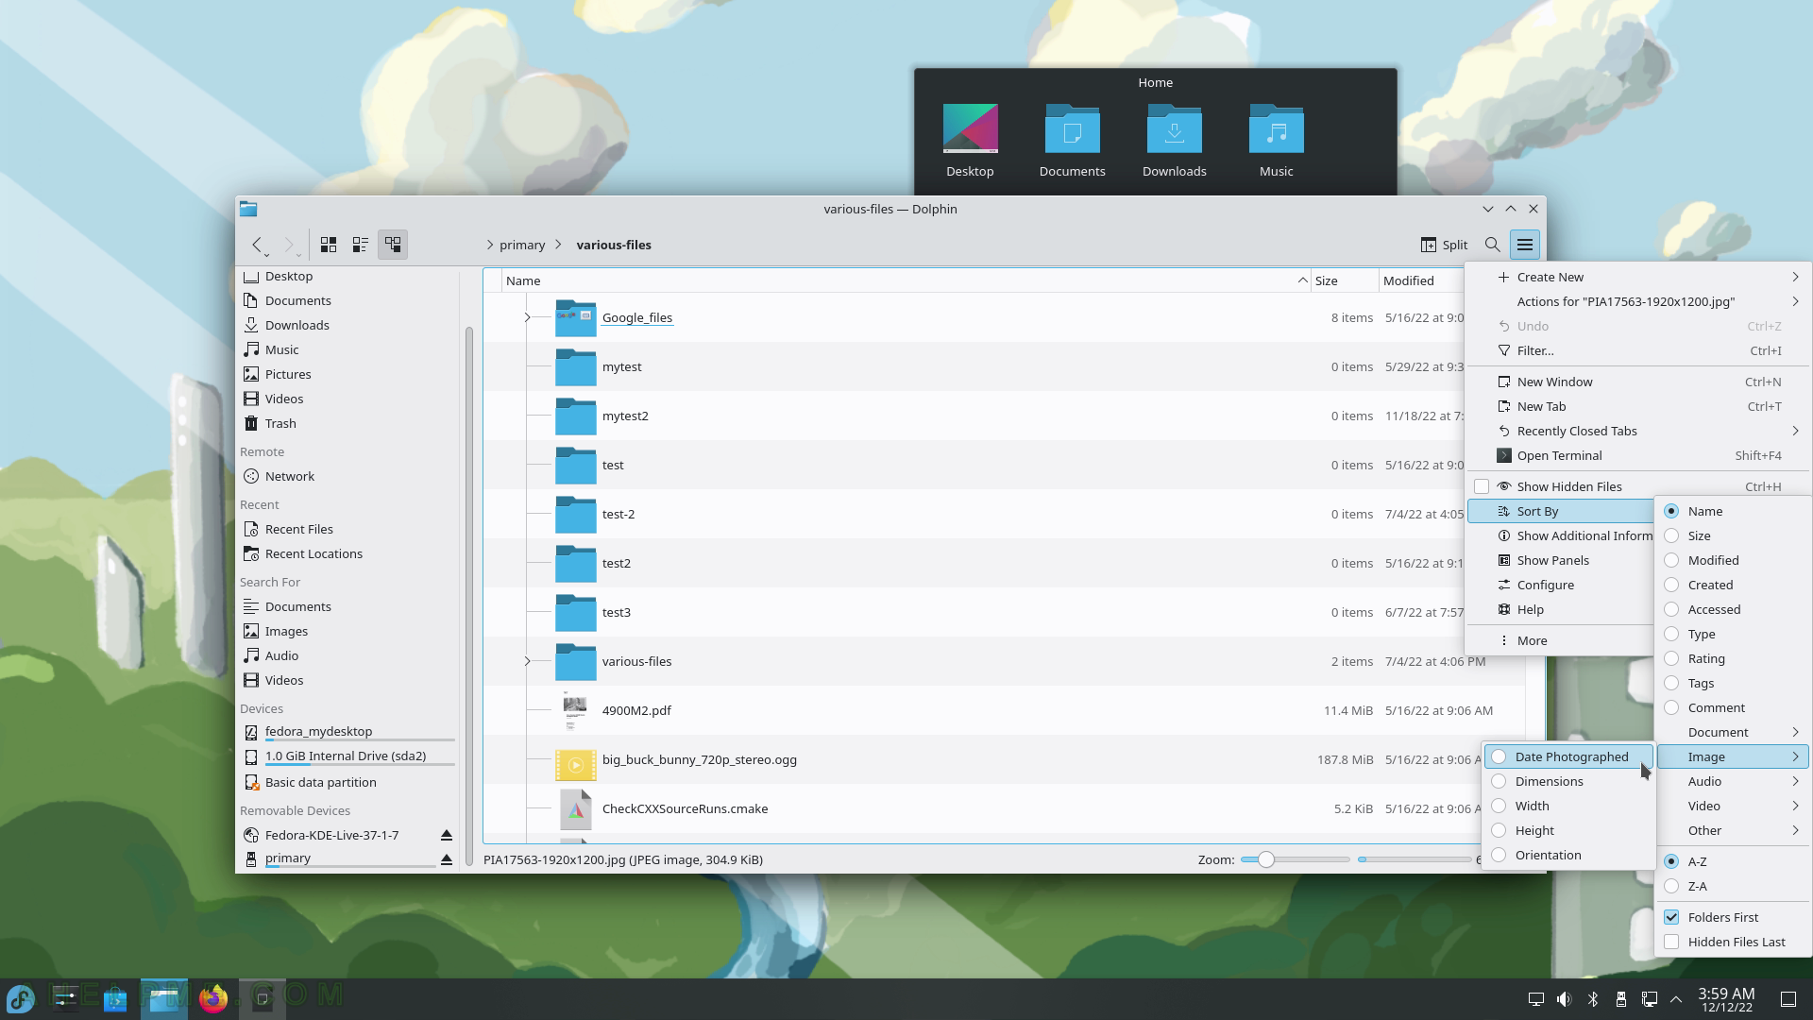Open Other sort submenu
Image resolution: width=1813 pixels, height=1020 pixels.
click(1733, 830)
